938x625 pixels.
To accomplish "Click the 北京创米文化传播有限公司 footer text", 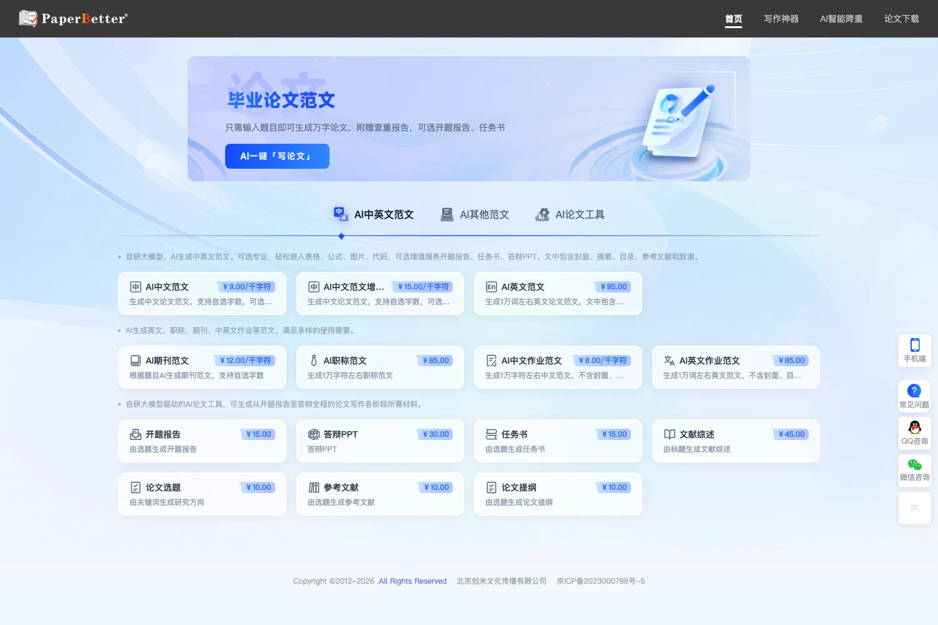I will (502, 581).
